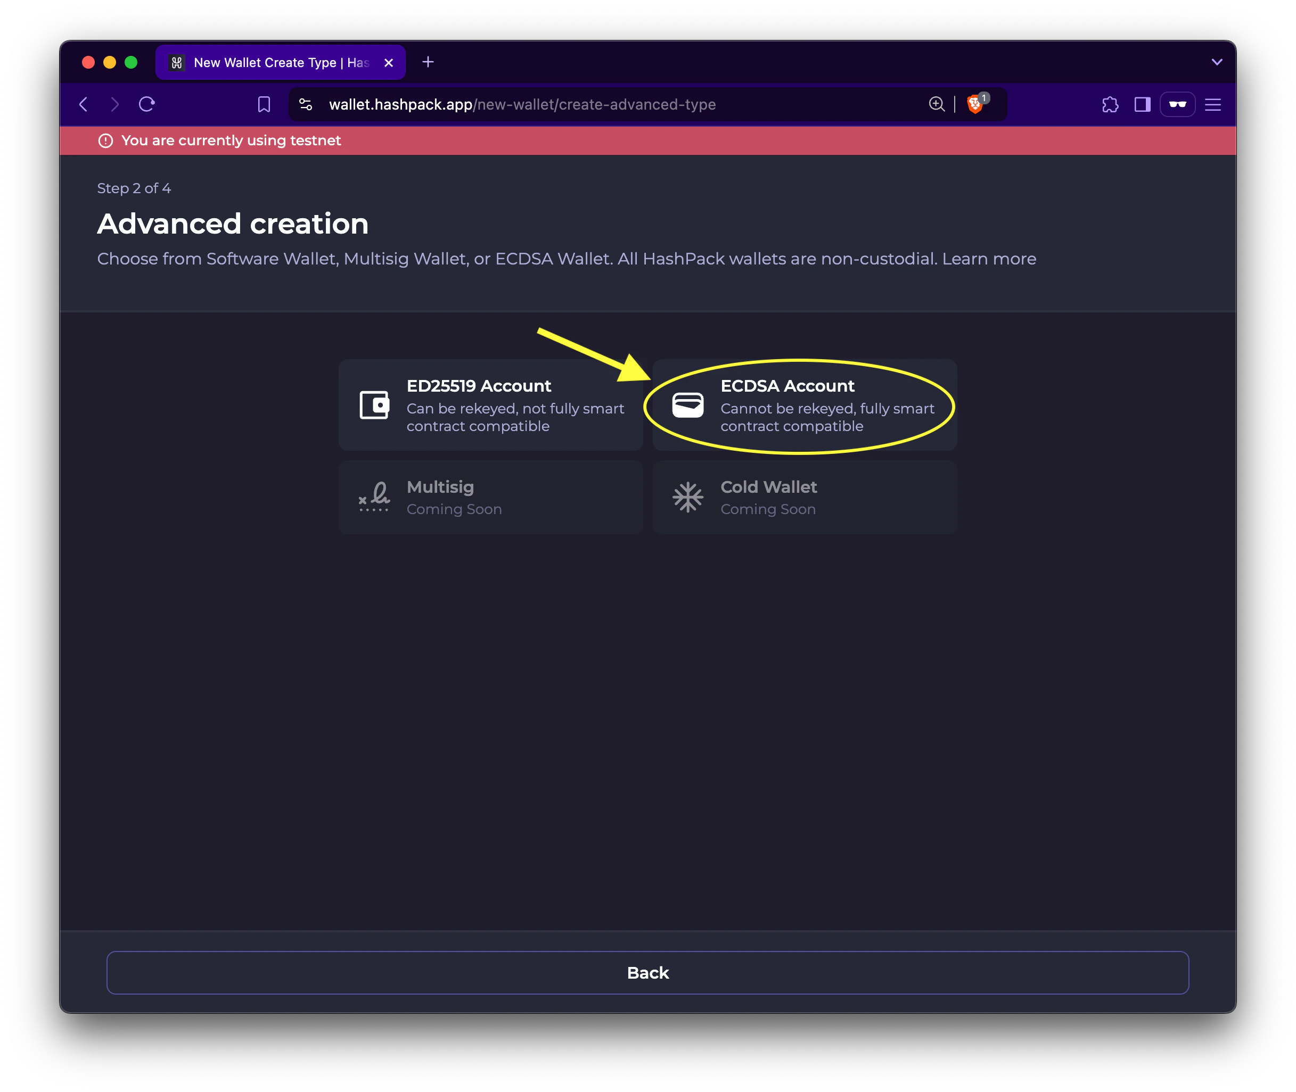The height and width of the screenshot is (1092, 1296).
Task: Expand the tab search chevron dropdown
Action: pos(1217,62)
